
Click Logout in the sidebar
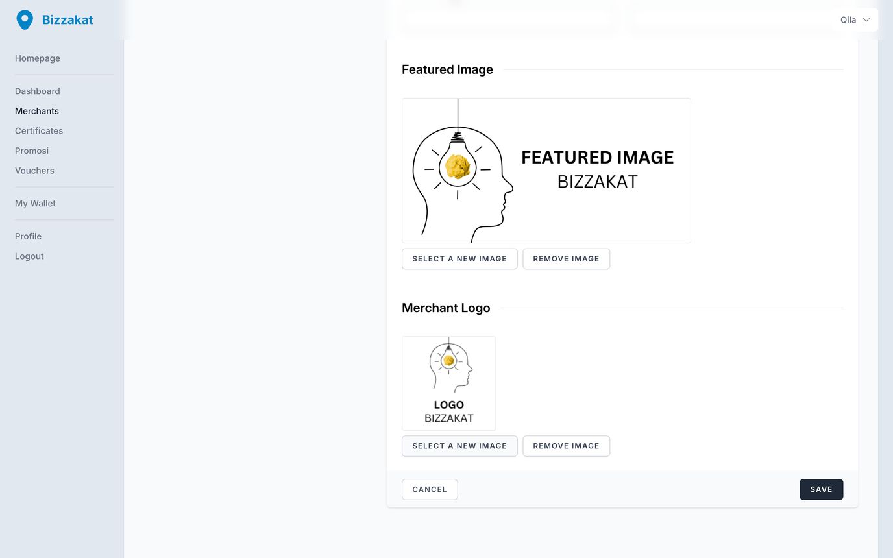[29, 256]
